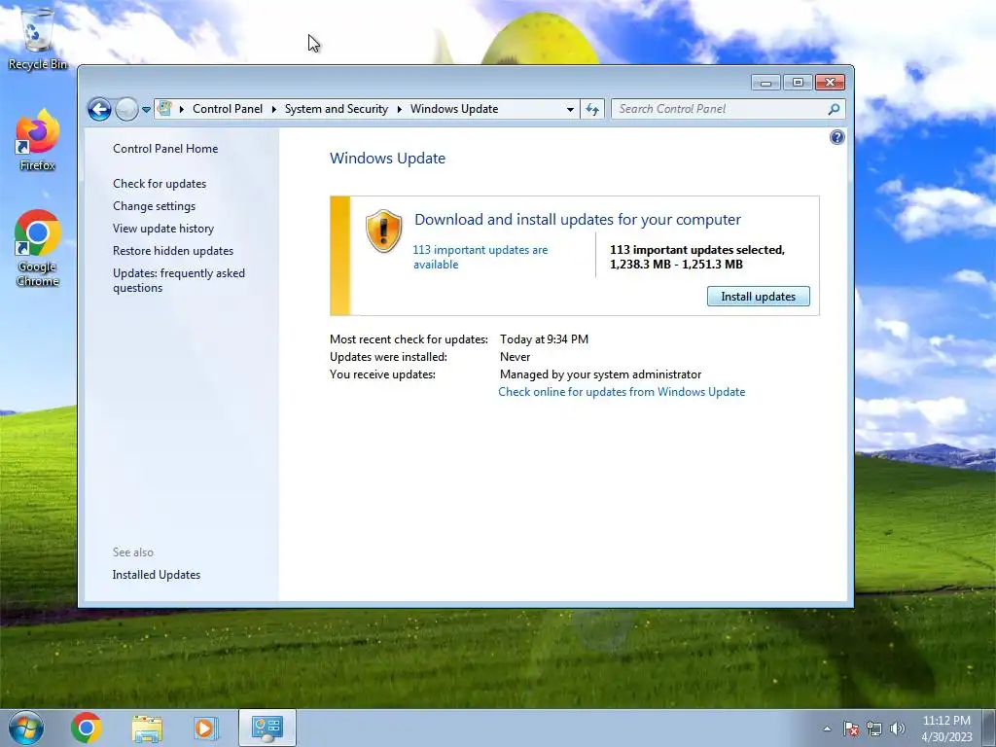This screenshot has width=996, height=747.
Task: Open View update history
Action: click(x=163, y=228)
